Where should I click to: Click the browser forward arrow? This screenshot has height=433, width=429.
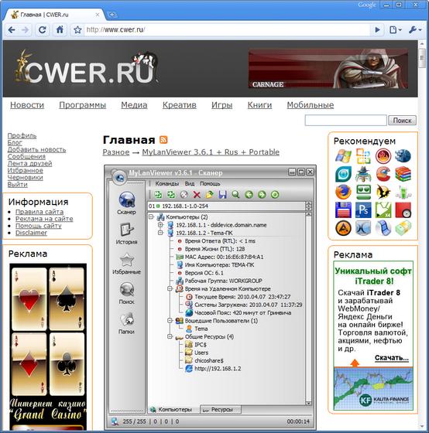coord(26,30)
